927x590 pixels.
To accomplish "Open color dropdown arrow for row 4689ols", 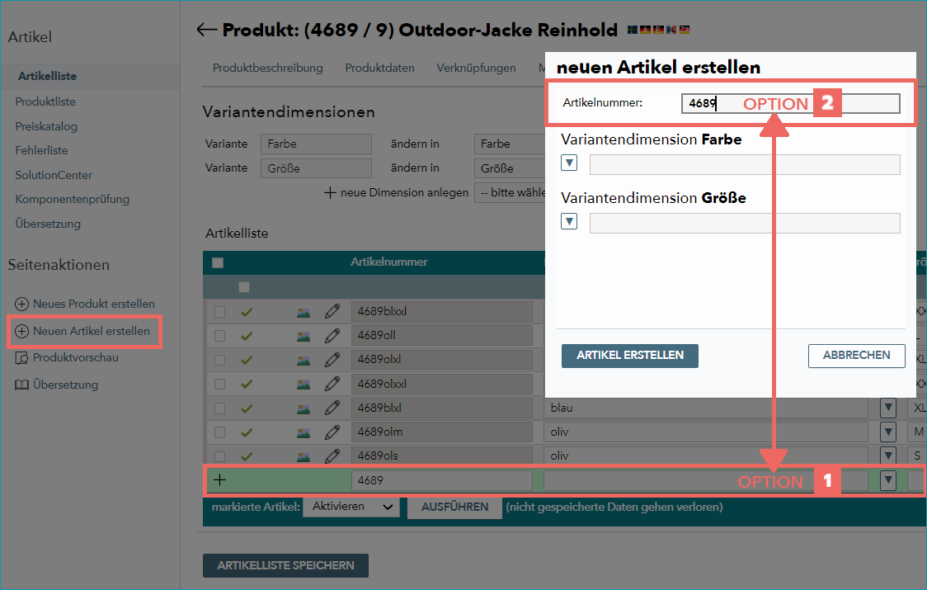I will 888,455.
